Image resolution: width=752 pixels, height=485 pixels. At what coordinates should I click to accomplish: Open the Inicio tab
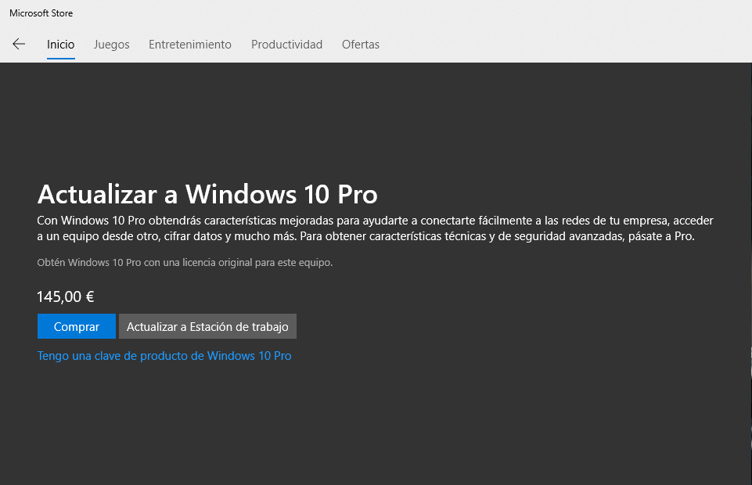[60, 45]
